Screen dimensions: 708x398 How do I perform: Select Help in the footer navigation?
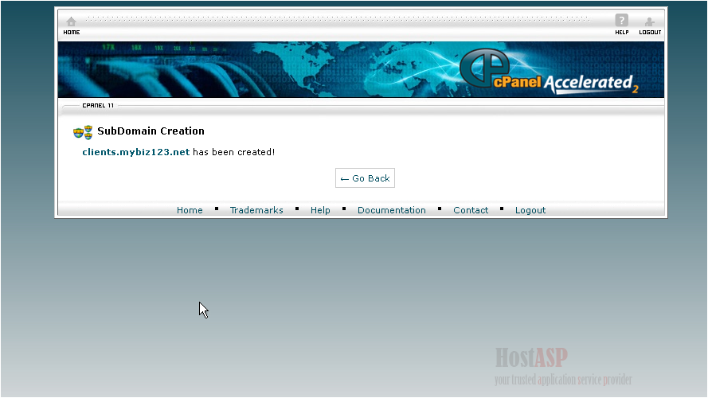pos(320,210)
